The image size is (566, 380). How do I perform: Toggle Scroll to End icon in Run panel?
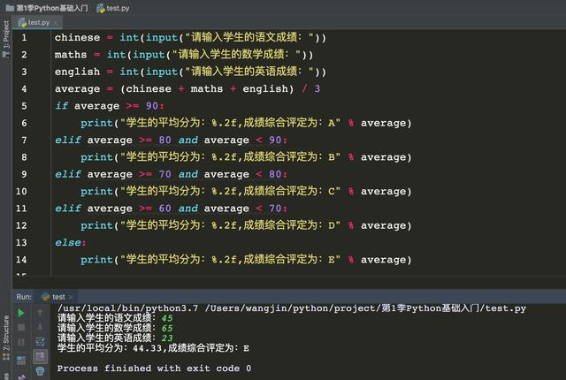(x=40, y=357)
